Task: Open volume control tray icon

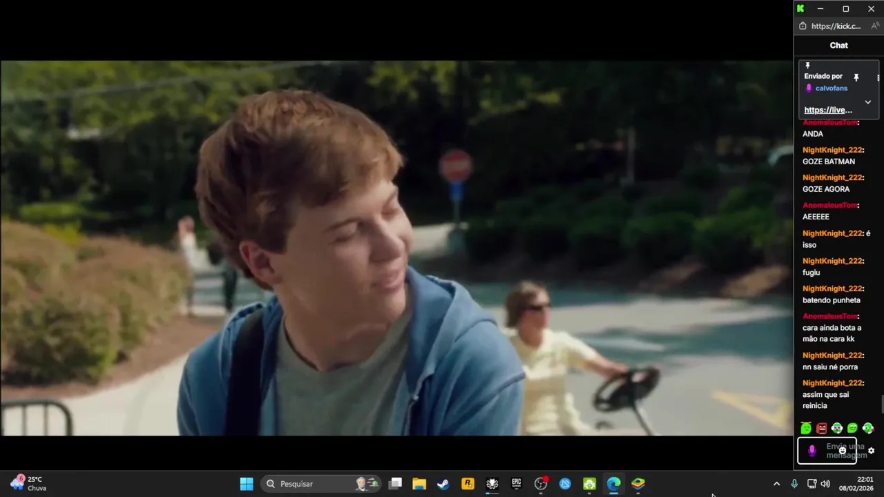Action: (x=825, y=484)
